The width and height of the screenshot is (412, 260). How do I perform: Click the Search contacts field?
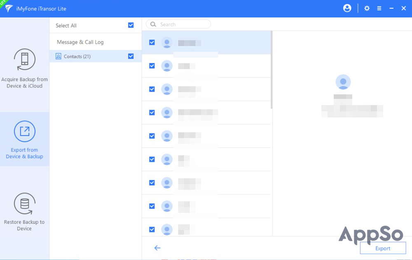pyautogui.click(x=178, y=24)
